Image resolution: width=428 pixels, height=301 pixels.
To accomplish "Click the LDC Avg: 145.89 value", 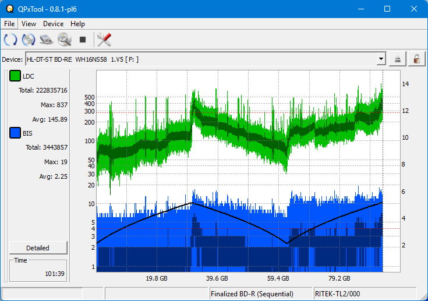I will (49, 119).
